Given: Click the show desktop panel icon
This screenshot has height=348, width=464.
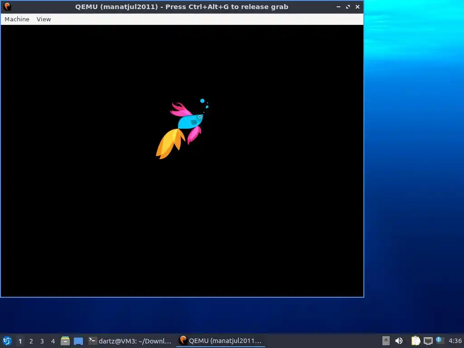Looking at the screenshot, I should (x=78, y=341).
